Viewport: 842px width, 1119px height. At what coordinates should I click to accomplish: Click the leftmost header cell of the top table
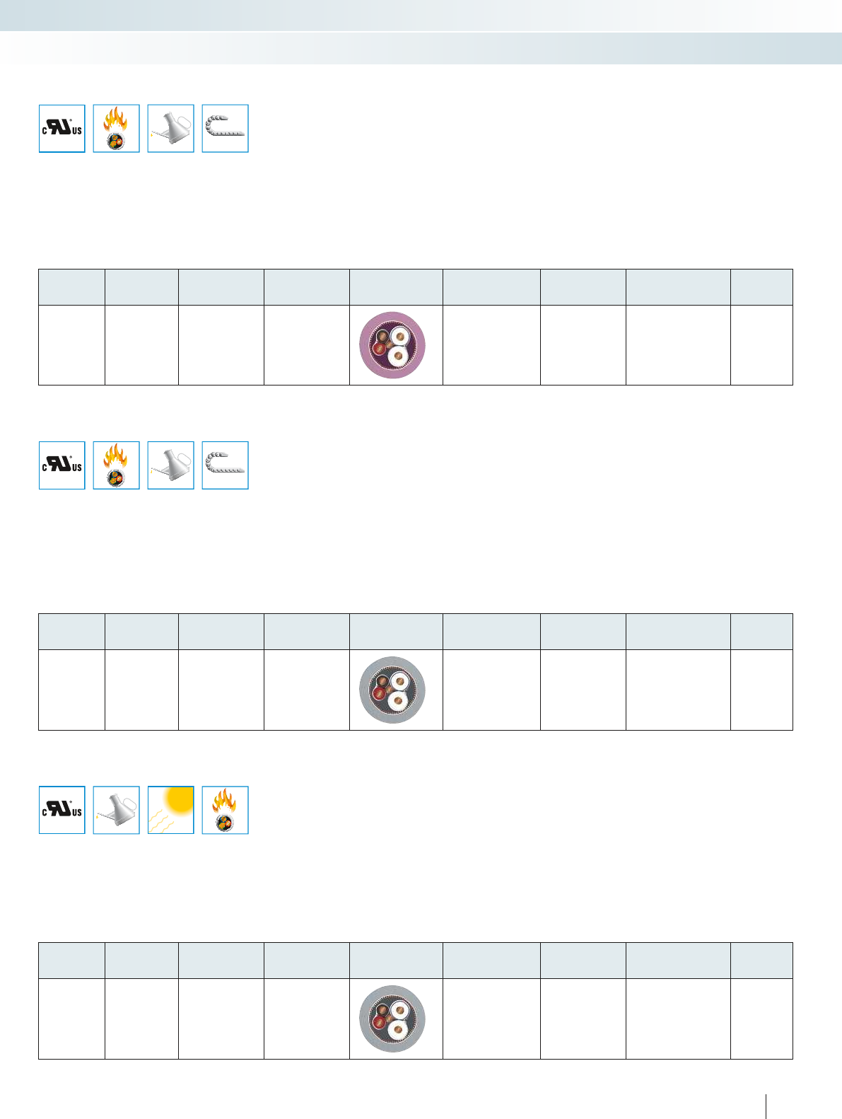(x=71, y=287)
